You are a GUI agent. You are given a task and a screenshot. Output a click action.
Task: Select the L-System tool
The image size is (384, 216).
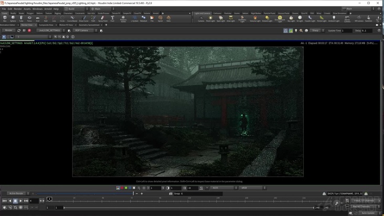[134, 18]
